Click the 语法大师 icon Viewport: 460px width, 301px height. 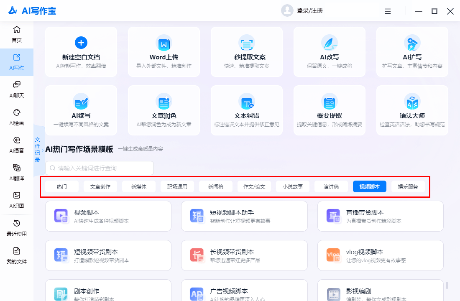(x=412, y=102)
